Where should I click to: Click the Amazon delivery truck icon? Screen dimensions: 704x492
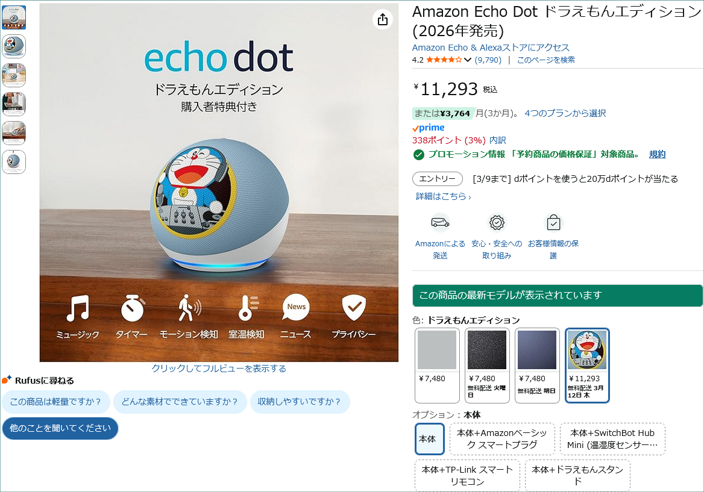(x=440, y=222)
